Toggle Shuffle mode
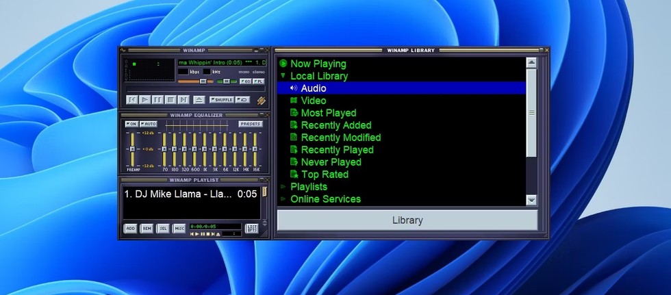This screenshot has height=295, width=671. (x=221, y=100)
